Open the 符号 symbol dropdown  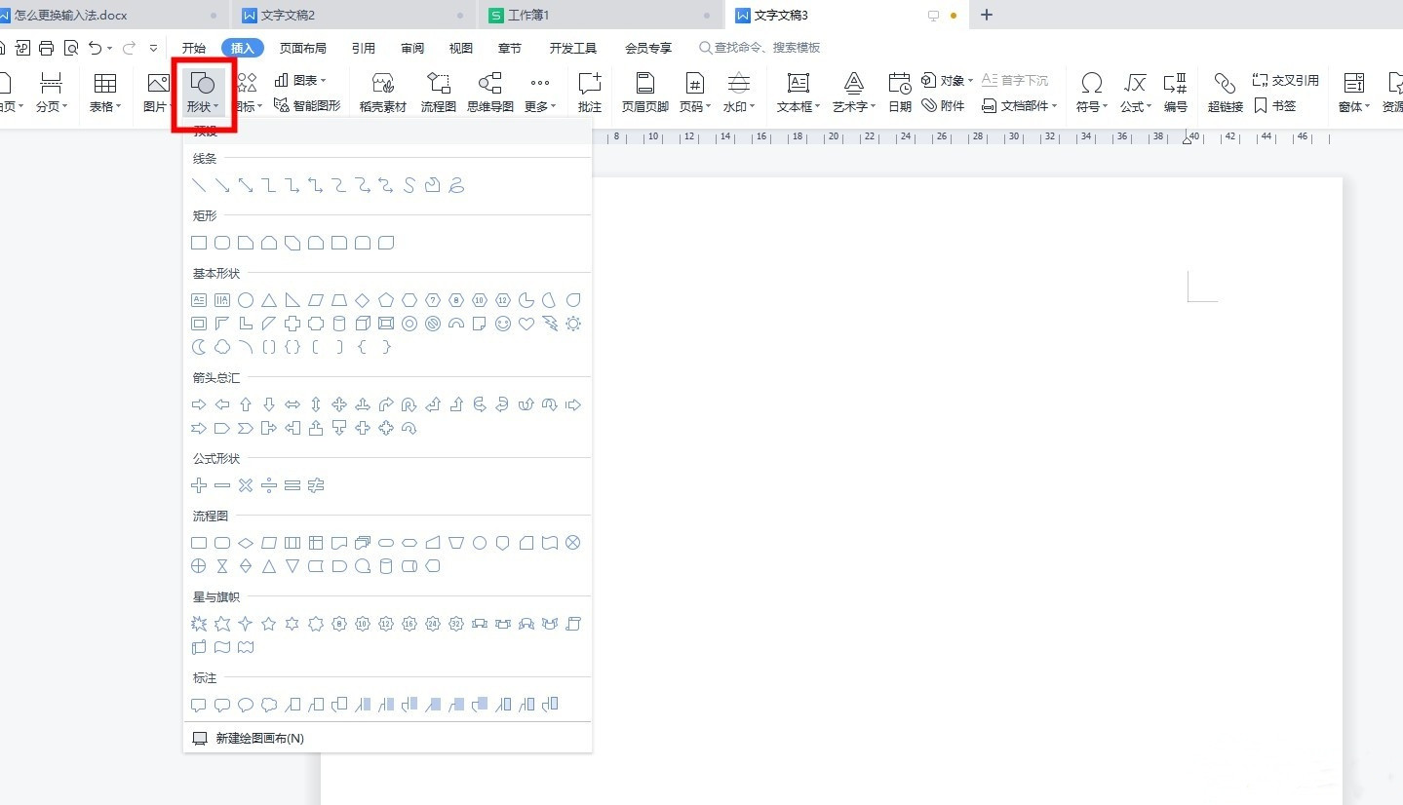click(1092, 93)
